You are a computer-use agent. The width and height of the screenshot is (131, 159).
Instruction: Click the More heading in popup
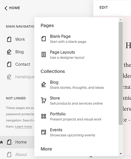pyautogui.click(x=46, y=149)
